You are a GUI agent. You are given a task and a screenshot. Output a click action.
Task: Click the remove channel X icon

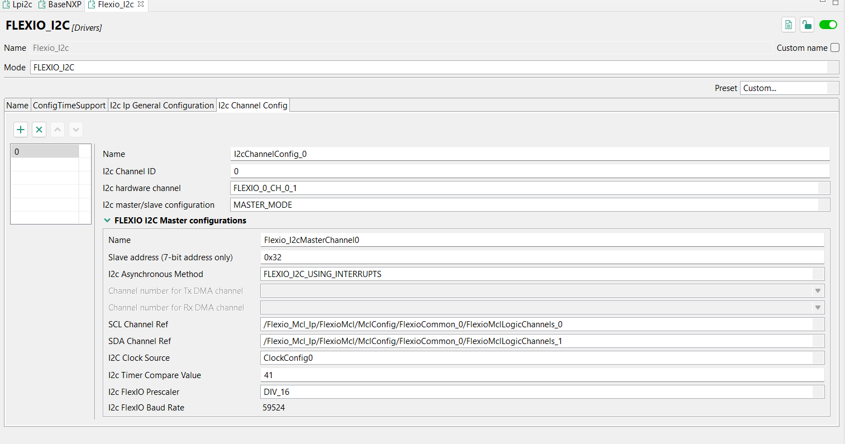coord(39,130)
